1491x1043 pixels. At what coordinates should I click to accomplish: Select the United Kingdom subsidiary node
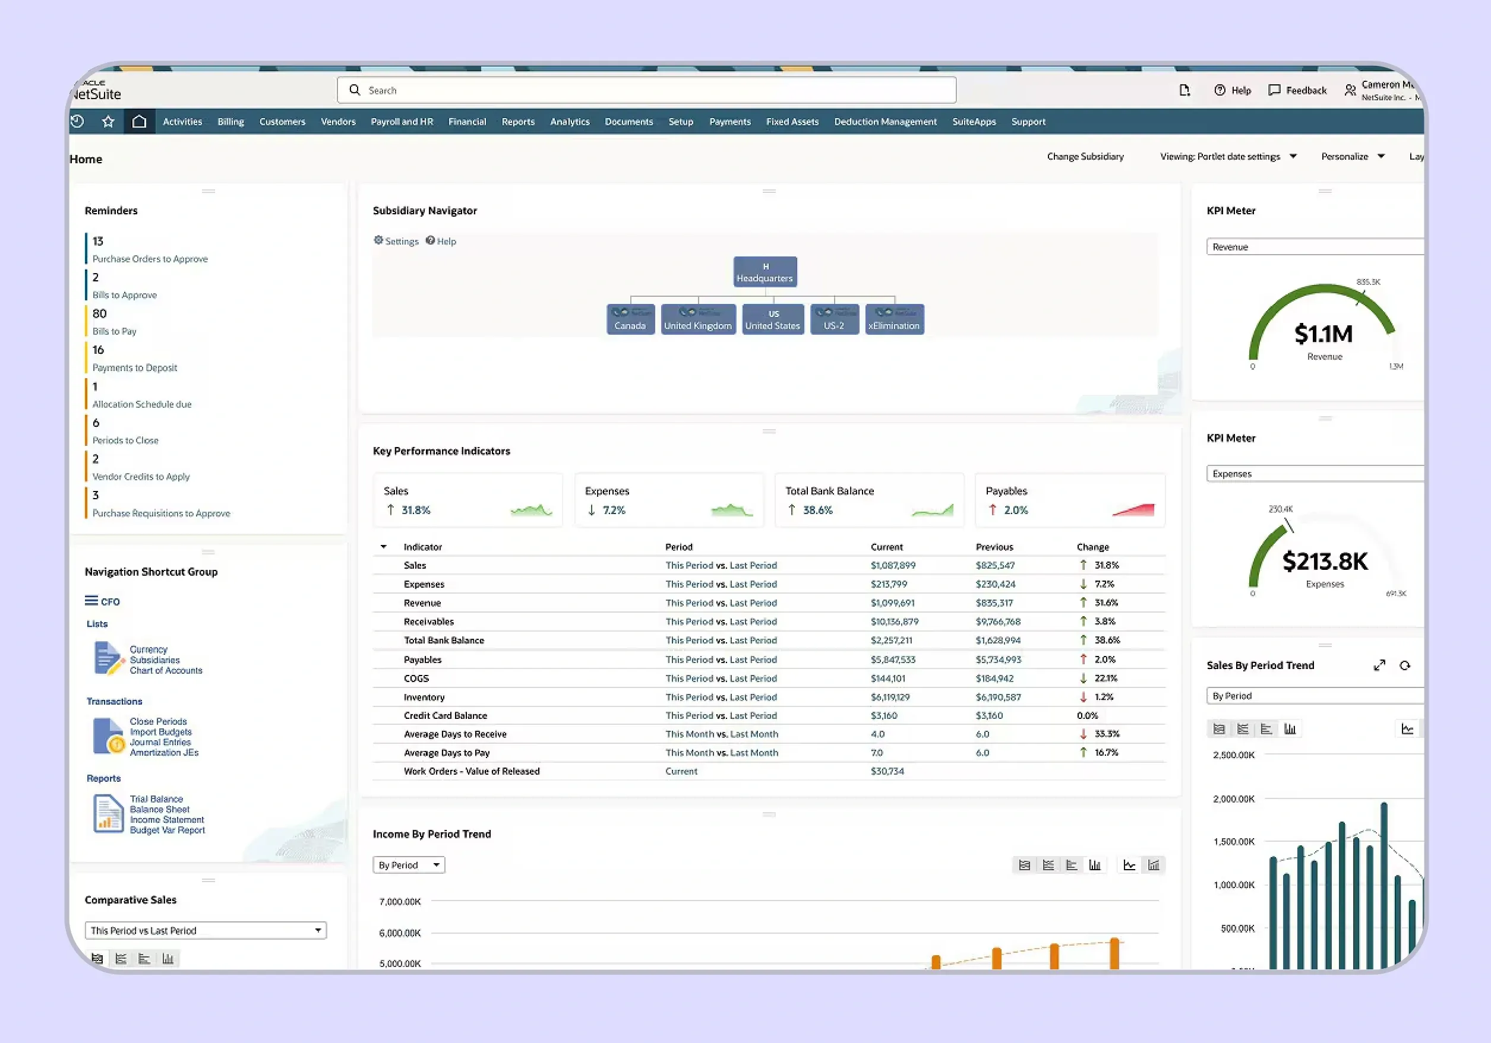(698, 319)
